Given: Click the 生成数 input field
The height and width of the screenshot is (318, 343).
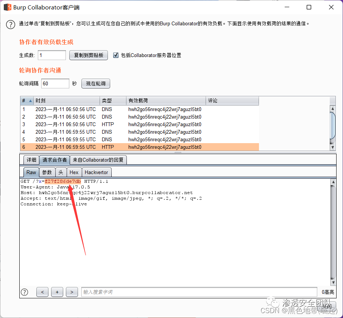Looking at the screenshot, I should click(x=52, y=55).
